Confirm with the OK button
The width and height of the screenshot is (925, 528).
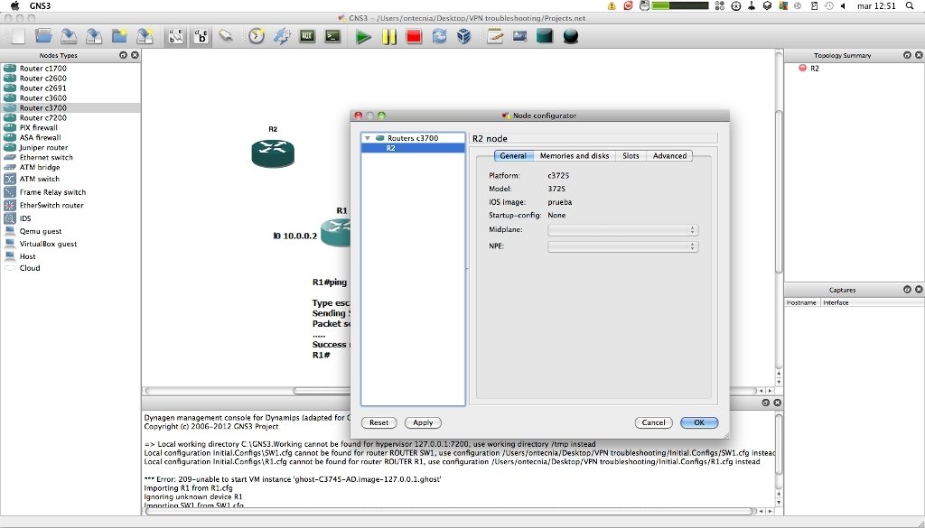tap(699, 422)
